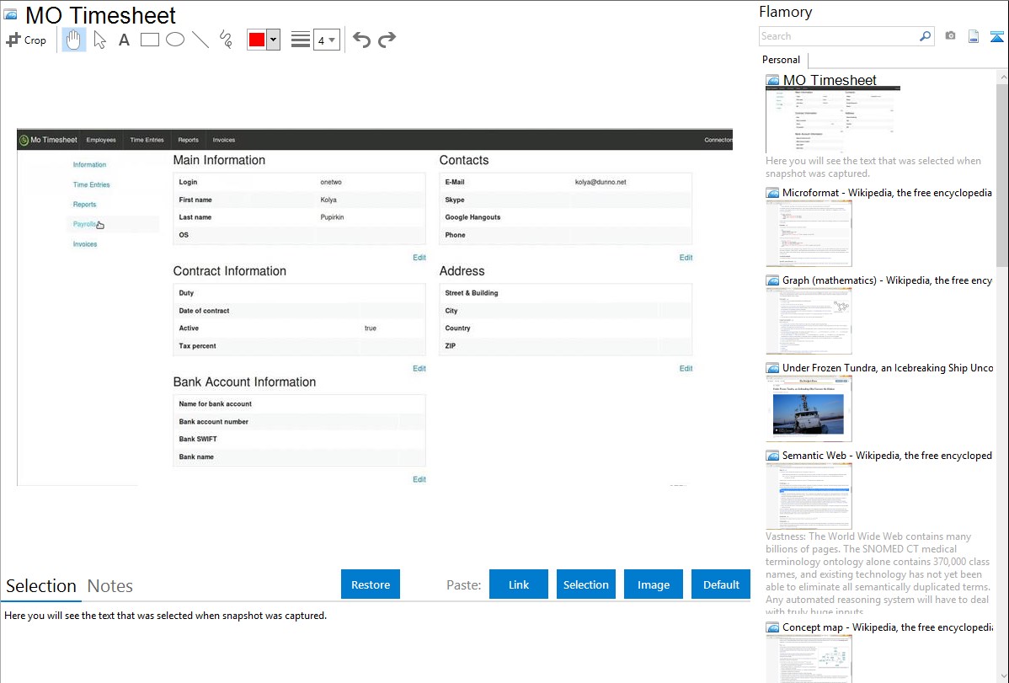Undo the last annotation
Image resolution: width=1009 pixels, height=683 pixels.
[361, 40]
